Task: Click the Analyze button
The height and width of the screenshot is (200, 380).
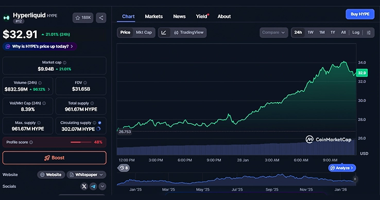Action: pyautogui.click(x=342, y=168)
